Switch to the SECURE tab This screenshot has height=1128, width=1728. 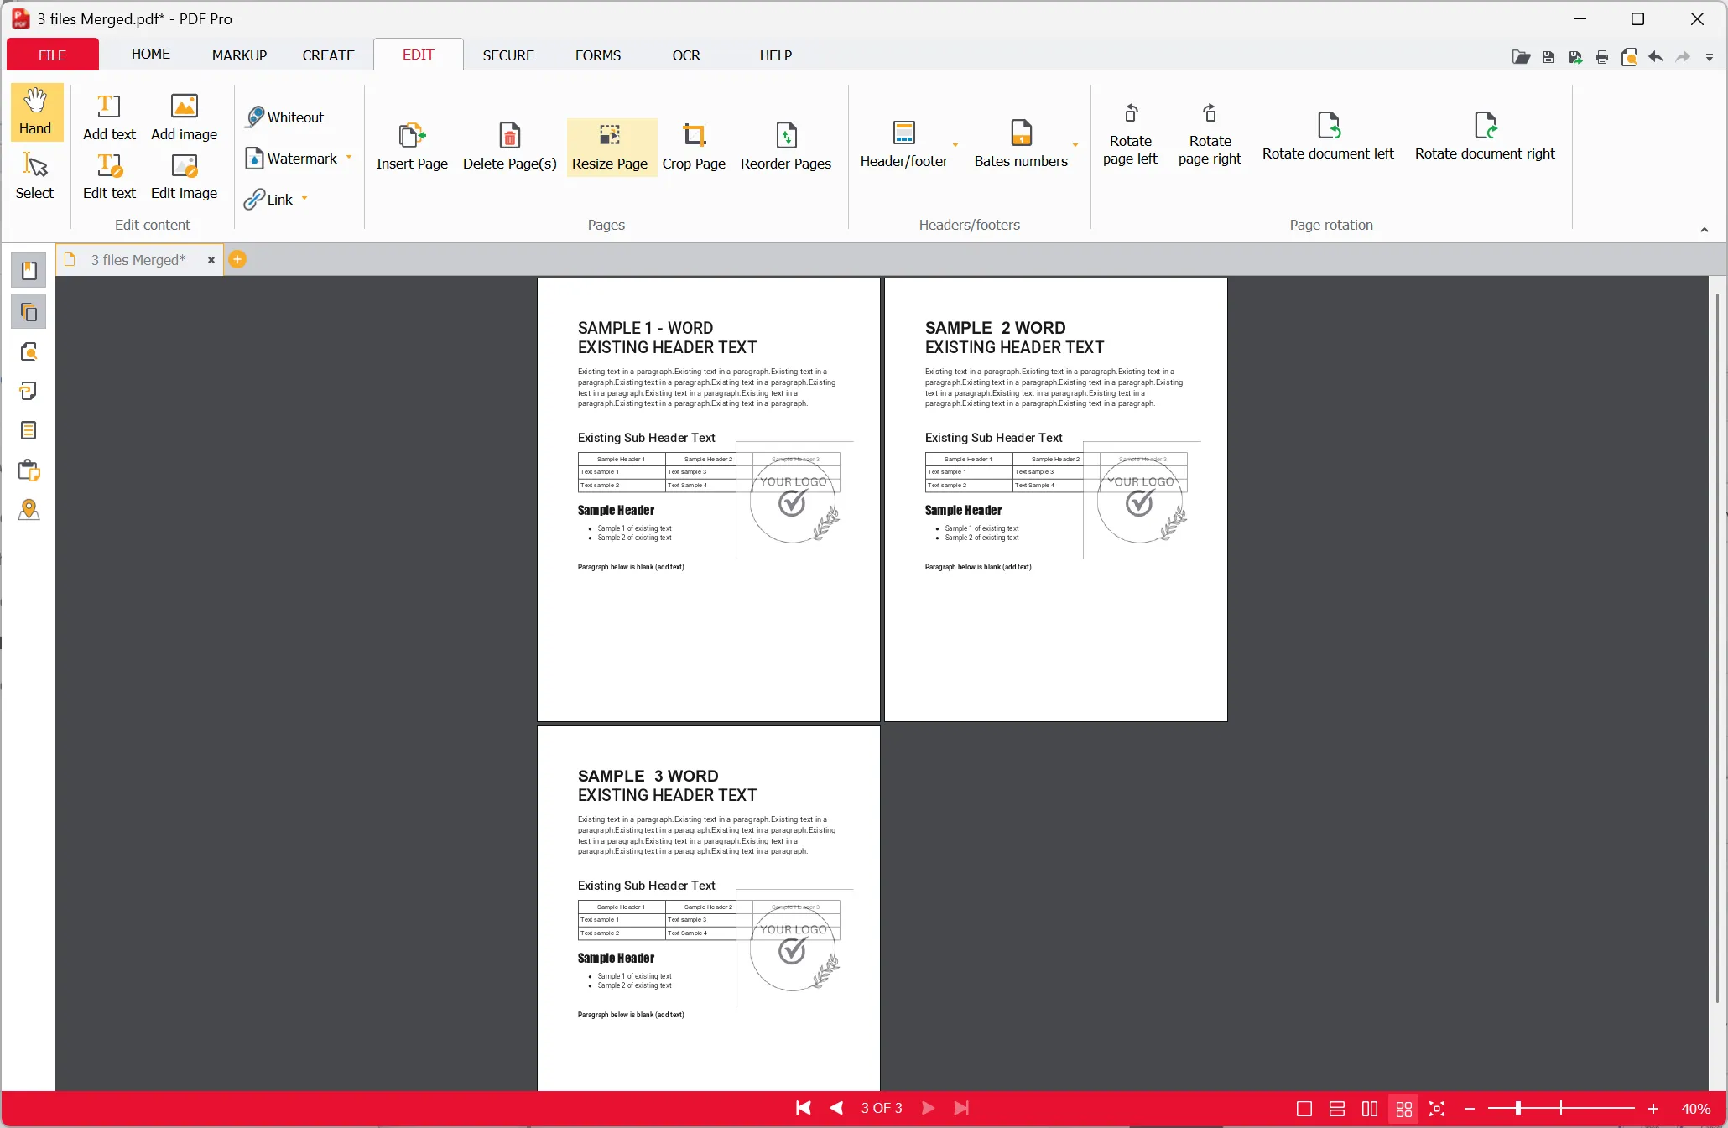coord(508,55)
